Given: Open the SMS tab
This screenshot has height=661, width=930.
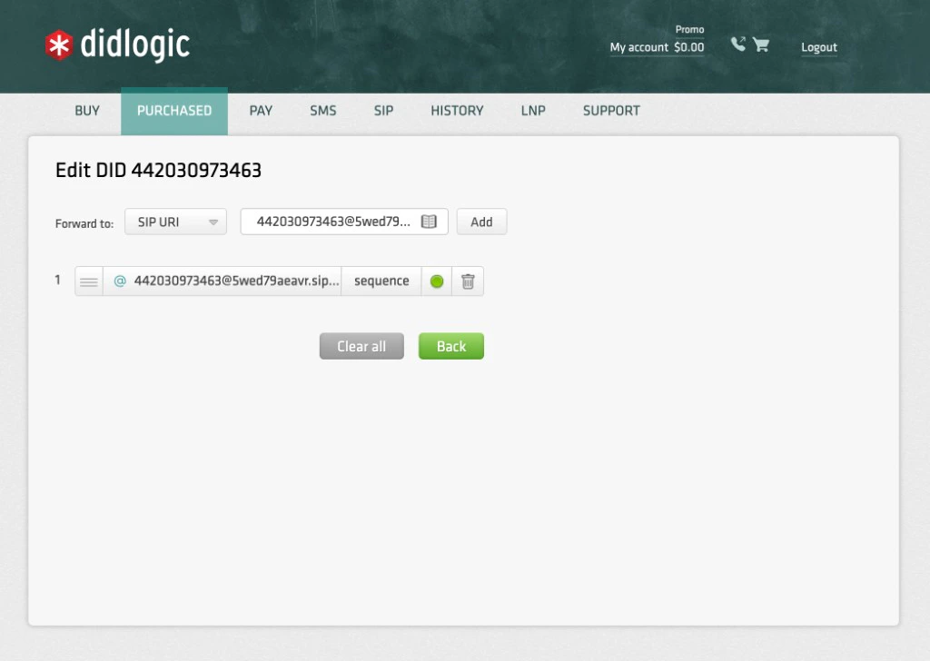Looking at the screenshot, I should [x=322, y=111].
